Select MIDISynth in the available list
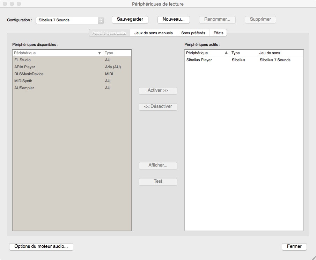This screenshot has height=260, width=316. pos(72,81)
